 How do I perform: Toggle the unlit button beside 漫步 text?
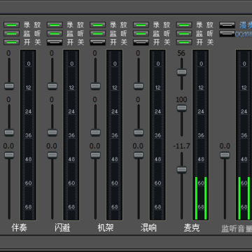coord(227,25)
